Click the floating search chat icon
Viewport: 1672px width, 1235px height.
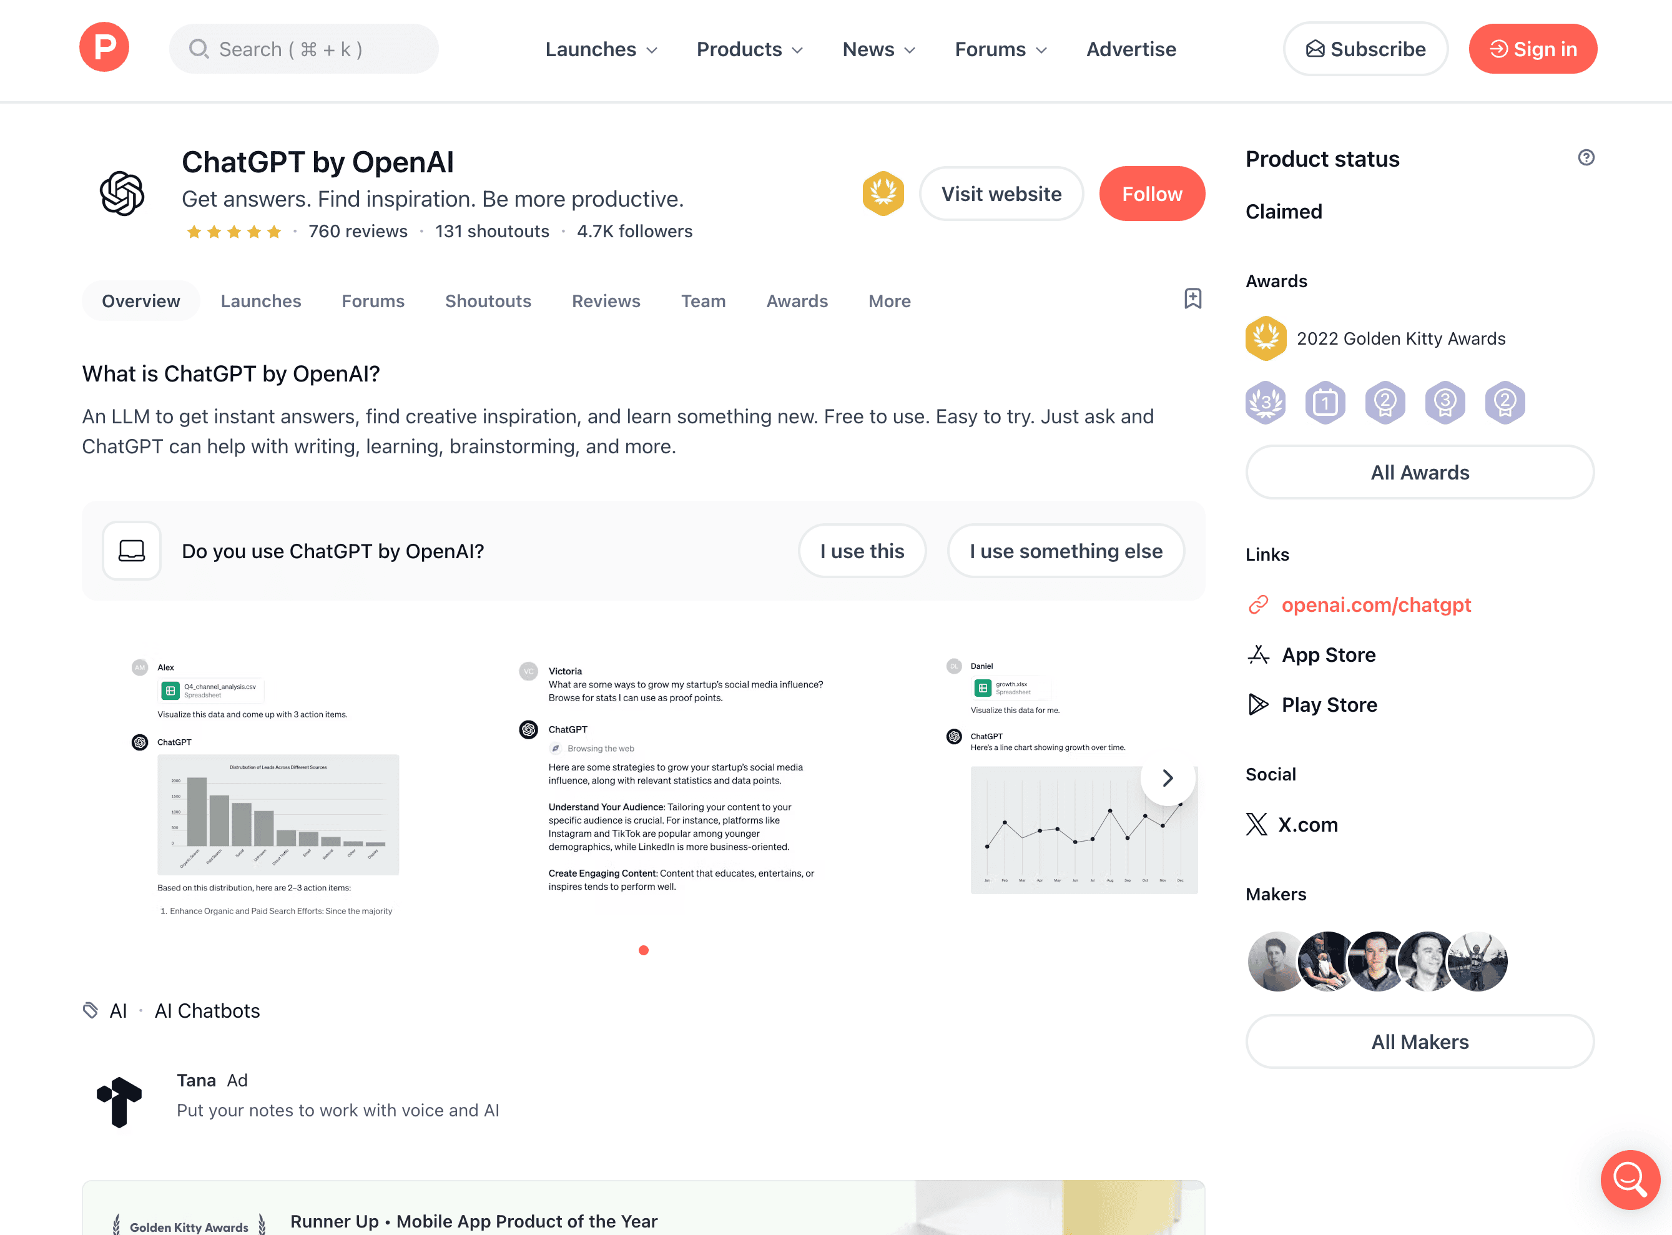[1630, 1179]
